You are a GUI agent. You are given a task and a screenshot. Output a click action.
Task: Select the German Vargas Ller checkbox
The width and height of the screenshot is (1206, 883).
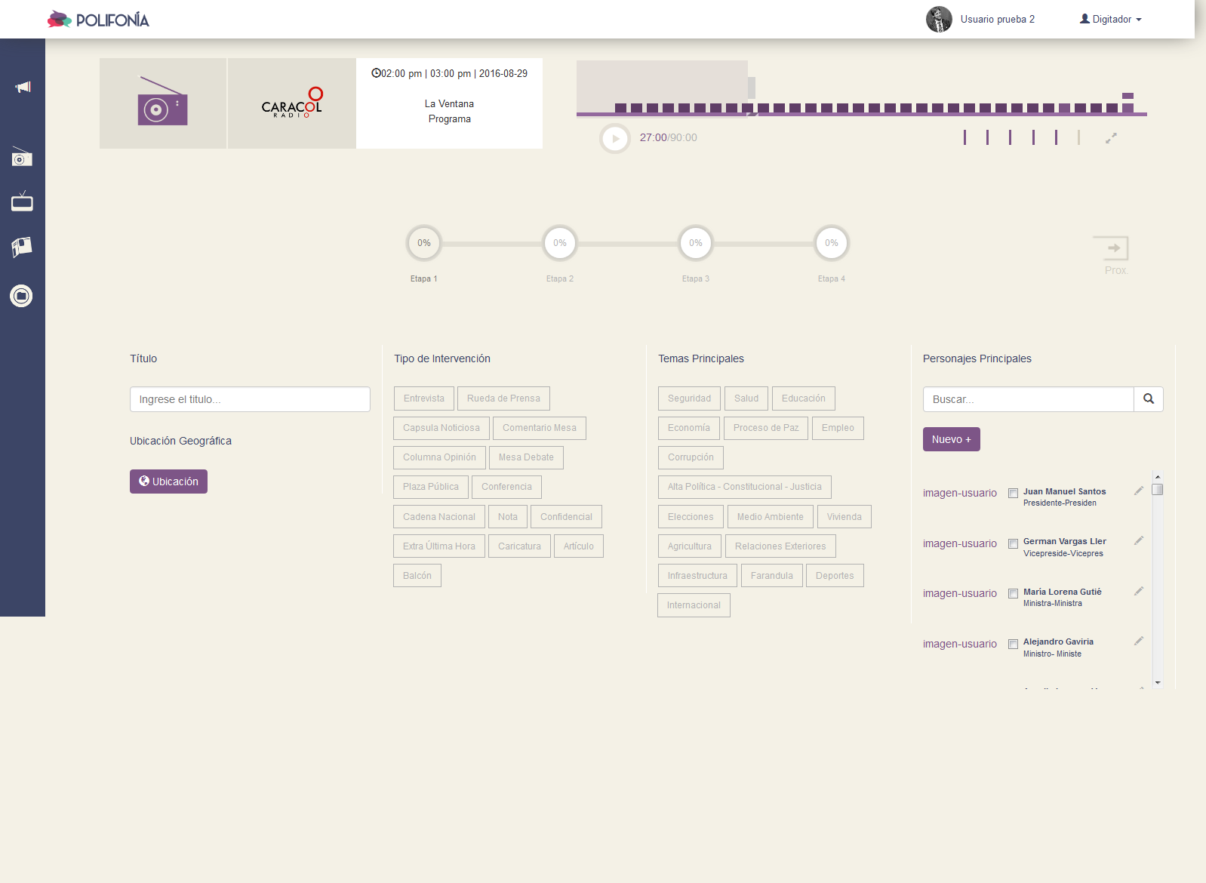coord(1013,544)
